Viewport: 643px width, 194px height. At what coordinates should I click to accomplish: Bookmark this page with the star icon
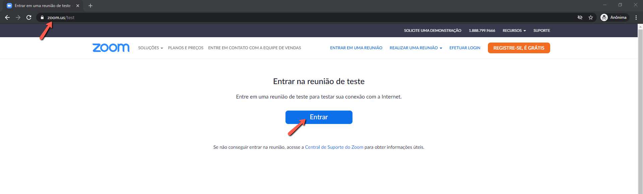click(591, 17)
